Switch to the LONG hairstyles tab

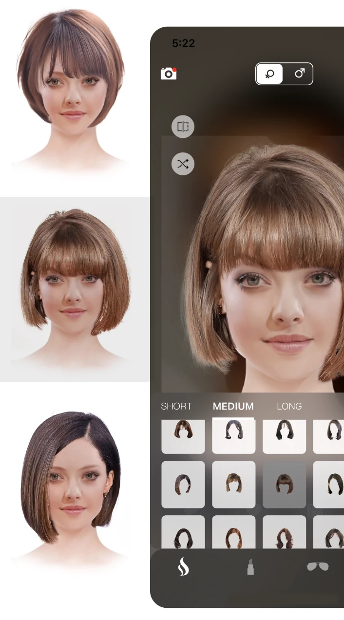(x=289, y=406)
